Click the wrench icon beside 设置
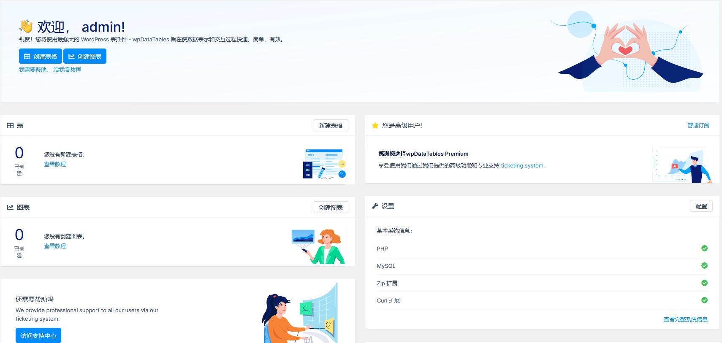This screenshot has height=343, width=722. point(375,206)
